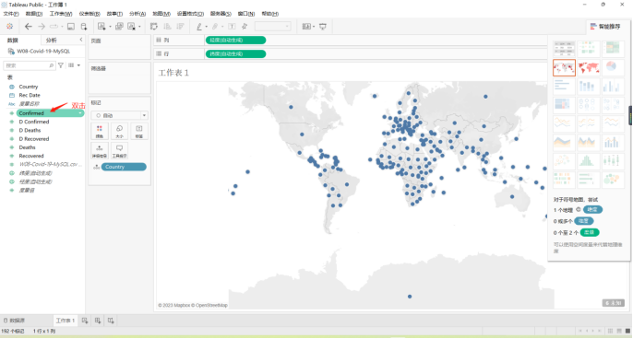
Task: Open the Tooltip marks card
Action: click(x=119, y=150)
